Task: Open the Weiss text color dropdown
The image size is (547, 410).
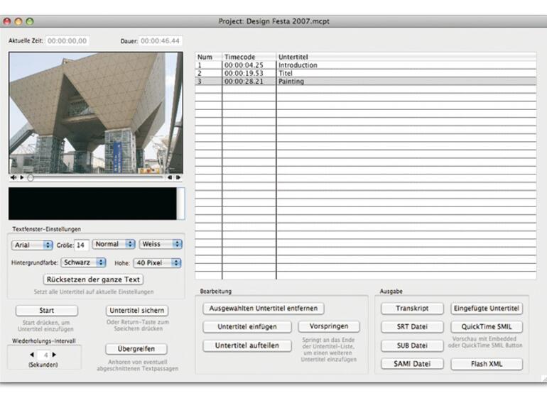Action: click(161, 244)
